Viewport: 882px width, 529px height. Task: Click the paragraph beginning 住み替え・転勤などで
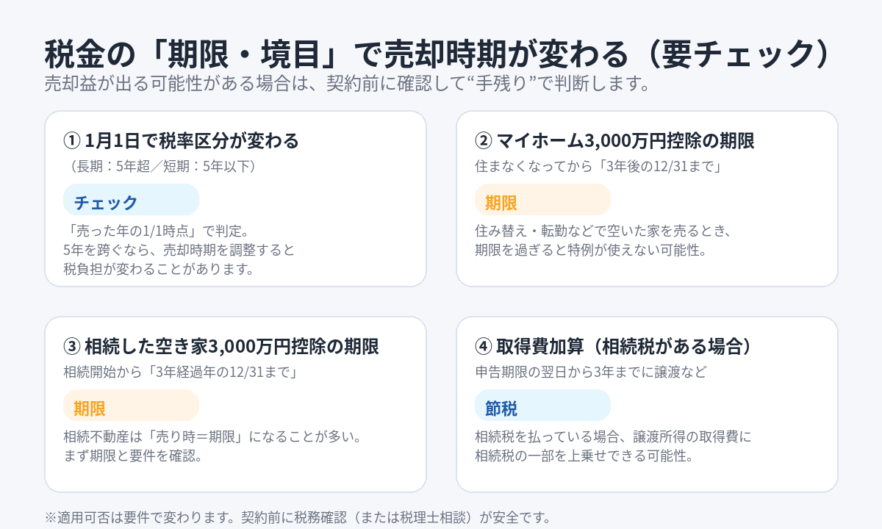(603, 241)
